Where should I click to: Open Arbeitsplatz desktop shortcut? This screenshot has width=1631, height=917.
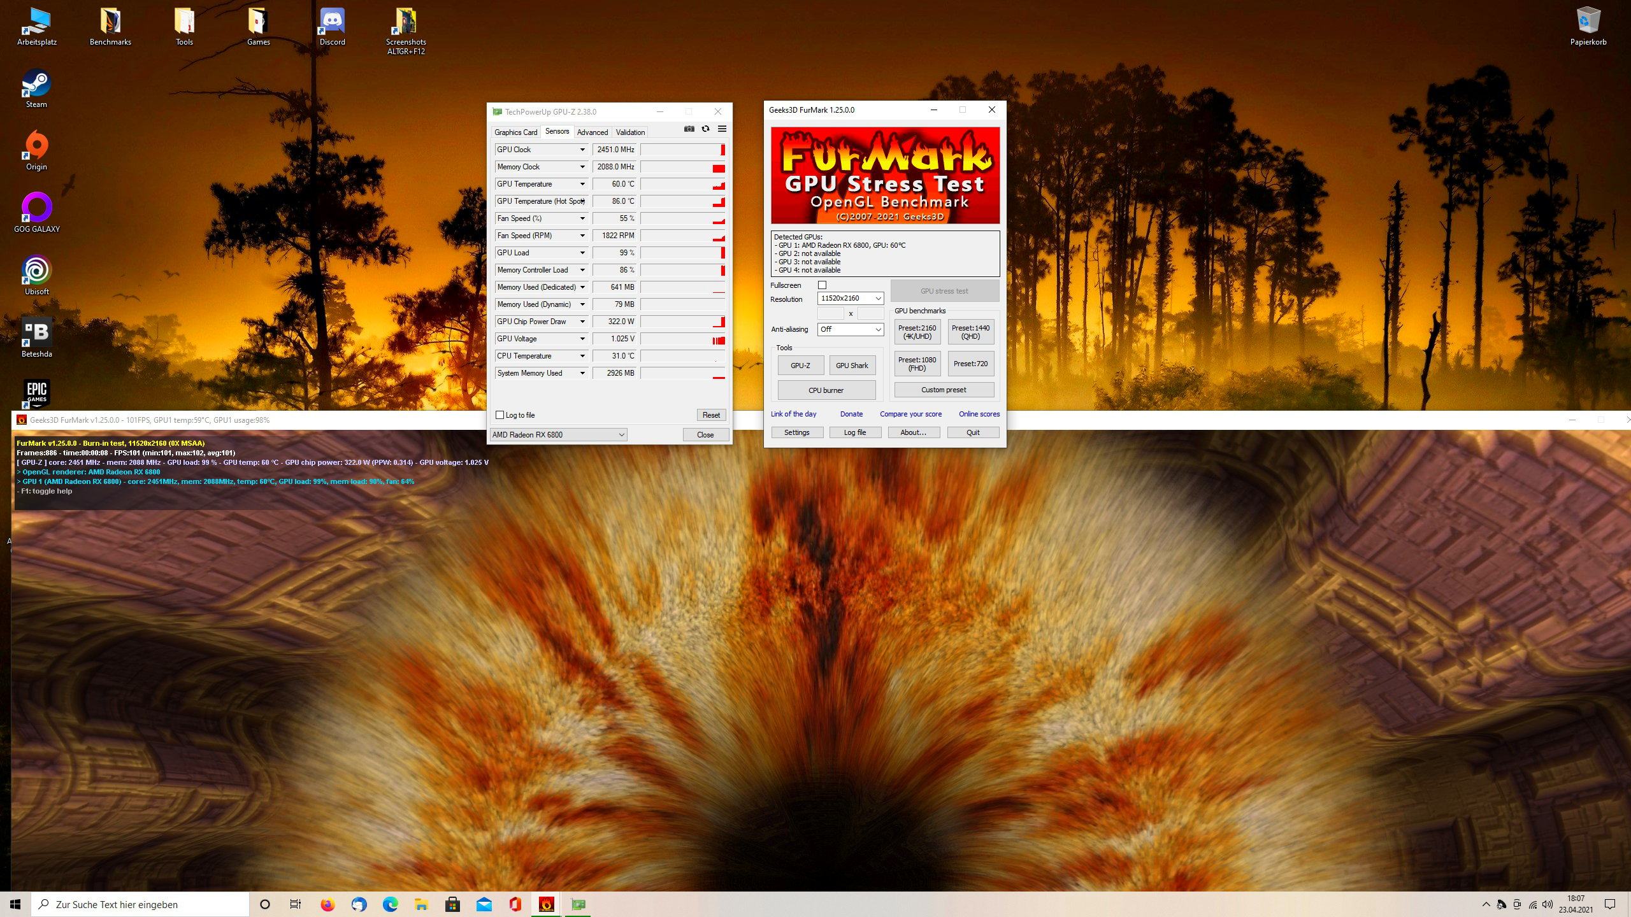(x=37, y=27)
